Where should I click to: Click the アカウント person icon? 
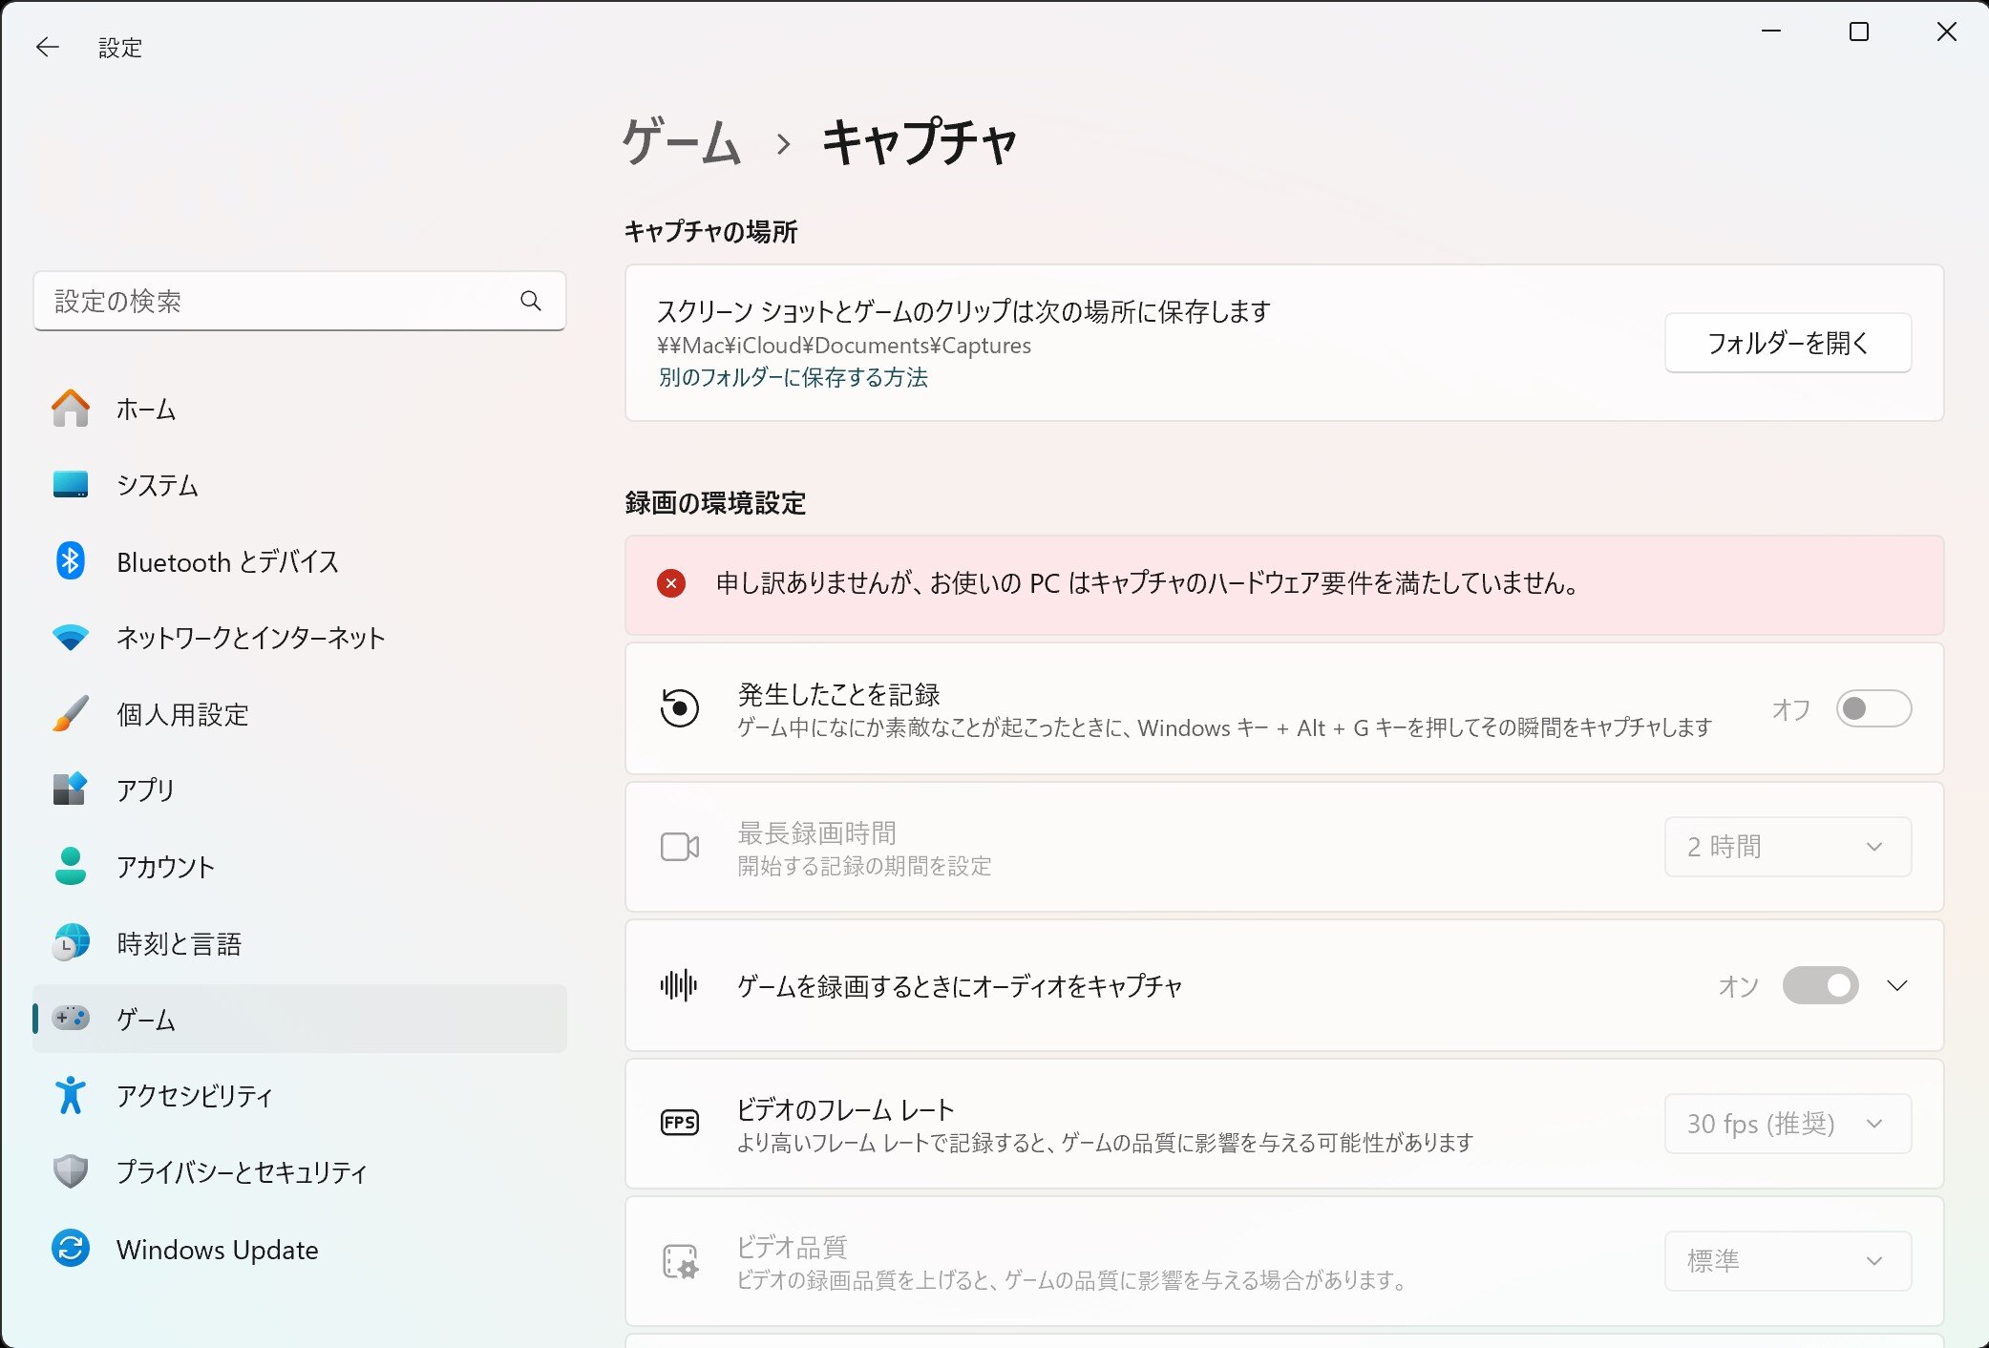[71, 866]
